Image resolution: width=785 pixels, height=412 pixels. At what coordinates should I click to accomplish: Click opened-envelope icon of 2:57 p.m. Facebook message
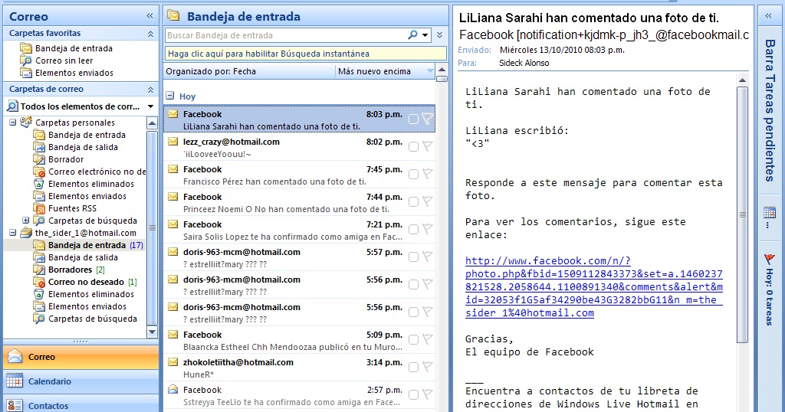pos(172,389)
